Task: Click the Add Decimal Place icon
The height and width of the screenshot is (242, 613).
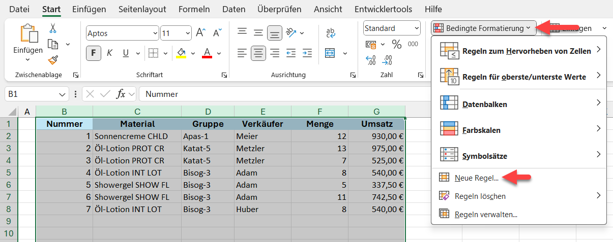Action: (x=371, y=60)
